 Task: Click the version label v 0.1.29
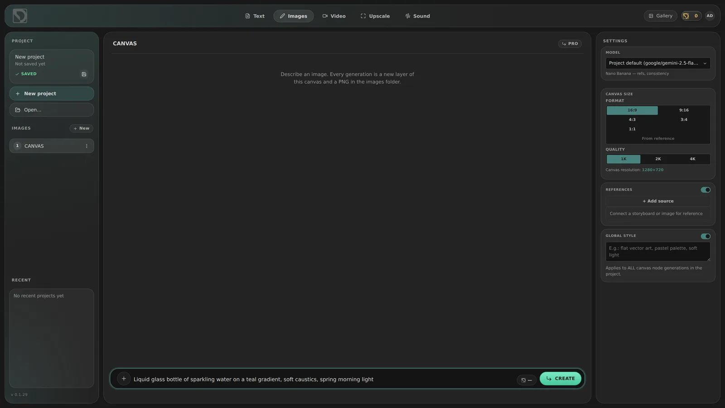coord(19,395)
